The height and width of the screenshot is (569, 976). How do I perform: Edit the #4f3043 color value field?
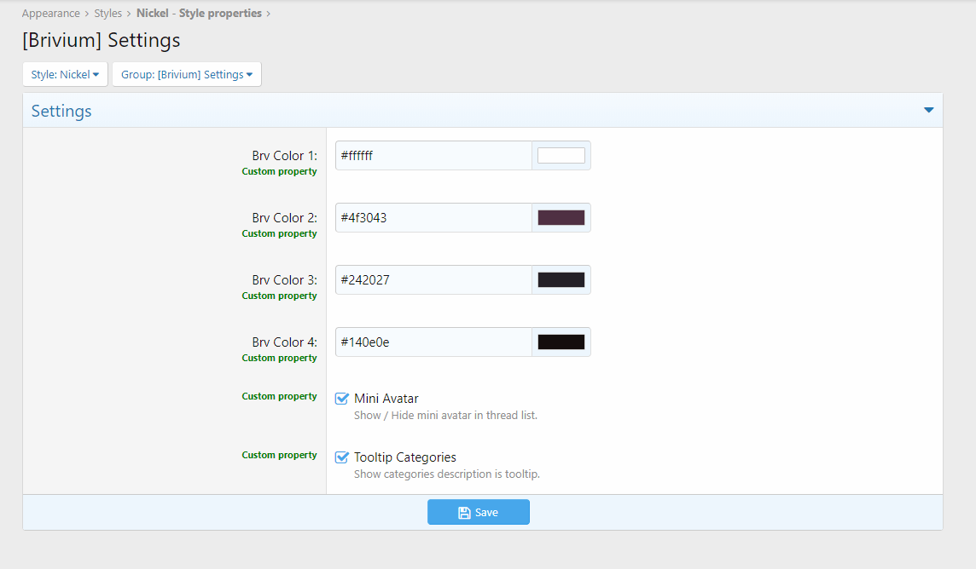(x=433, y=218)
